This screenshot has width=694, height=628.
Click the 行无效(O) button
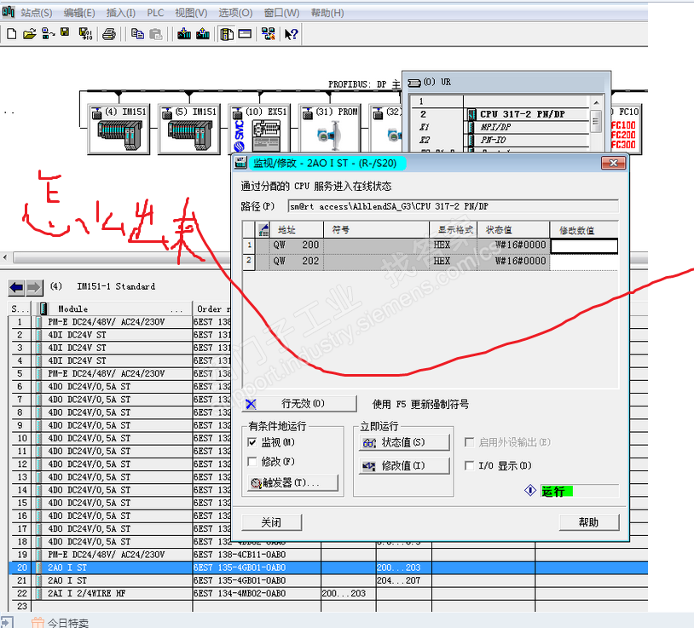(299, 404)
